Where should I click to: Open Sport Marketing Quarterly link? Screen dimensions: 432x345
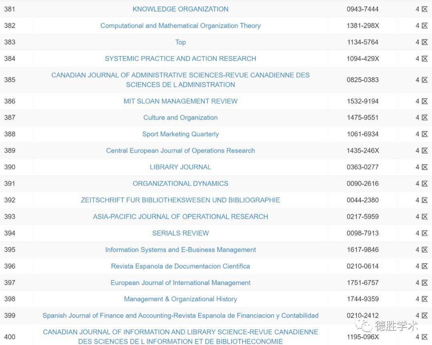(x=180, y=134)
